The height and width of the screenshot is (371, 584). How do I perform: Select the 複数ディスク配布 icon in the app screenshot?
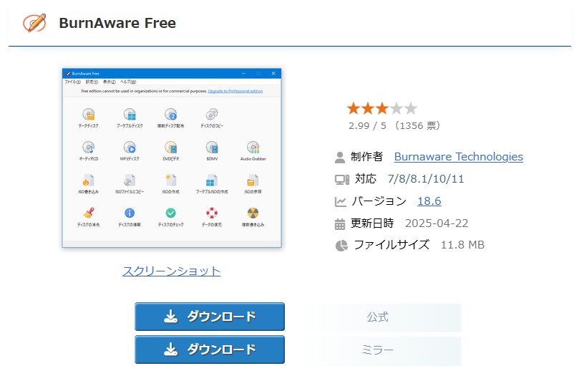pos(170,114)
